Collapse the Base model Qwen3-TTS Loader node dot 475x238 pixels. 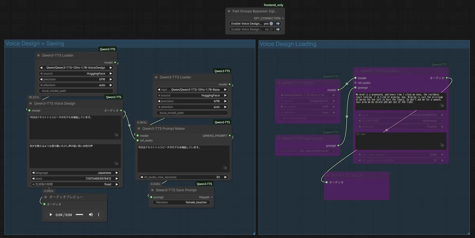(x=156, y=77)
